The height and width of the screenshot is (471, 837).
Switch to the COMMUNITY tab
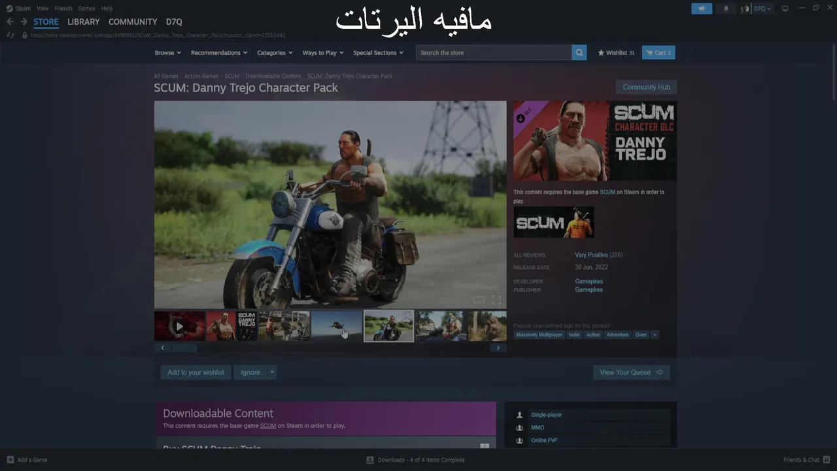[x=133, y=22]
